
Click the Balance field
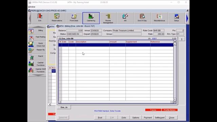point(75,30)
